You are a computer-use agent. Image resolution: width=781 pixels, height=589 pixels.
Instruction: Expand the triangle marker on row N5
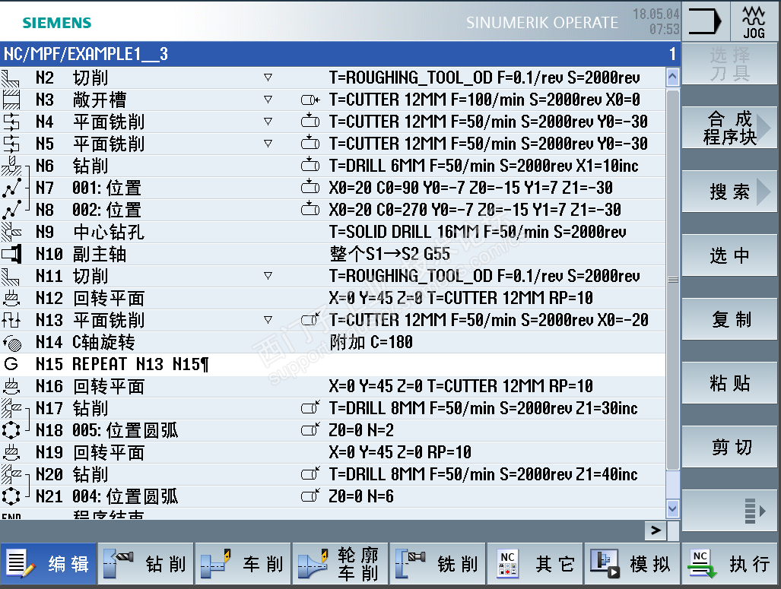[268, 144]
